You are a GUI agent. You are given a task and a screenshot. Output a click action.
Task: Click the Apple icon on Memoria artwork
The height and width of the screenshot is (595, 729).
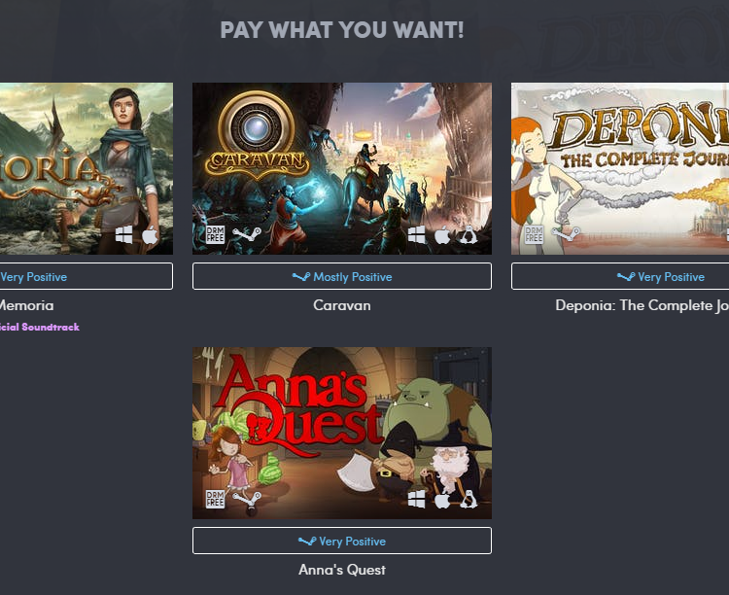pyautogui.click(x=150, y=235)
